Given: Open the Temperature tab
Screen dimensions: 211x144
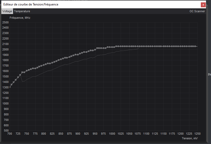Looking at the screenshot, I should click(22, 11).
